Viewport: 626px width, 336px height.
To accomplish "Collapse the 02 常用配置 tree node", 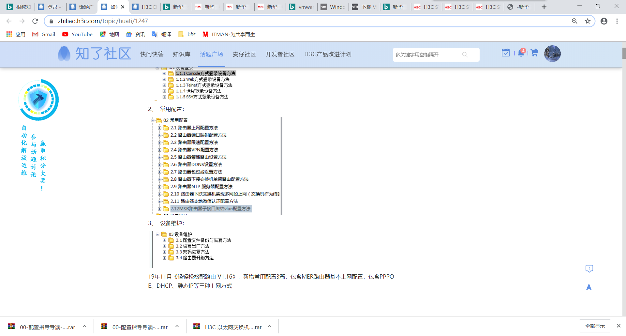I will [152, 120].
